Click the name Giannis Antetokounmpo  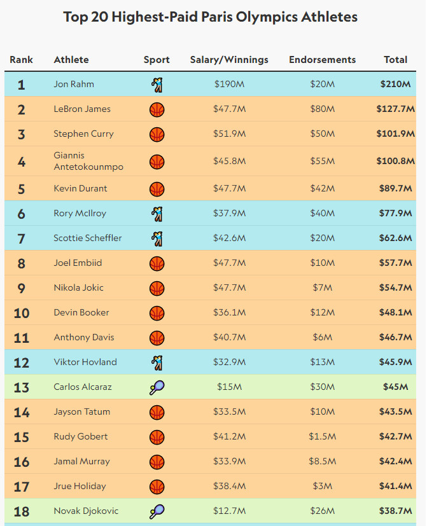click(x=80, y=161)
